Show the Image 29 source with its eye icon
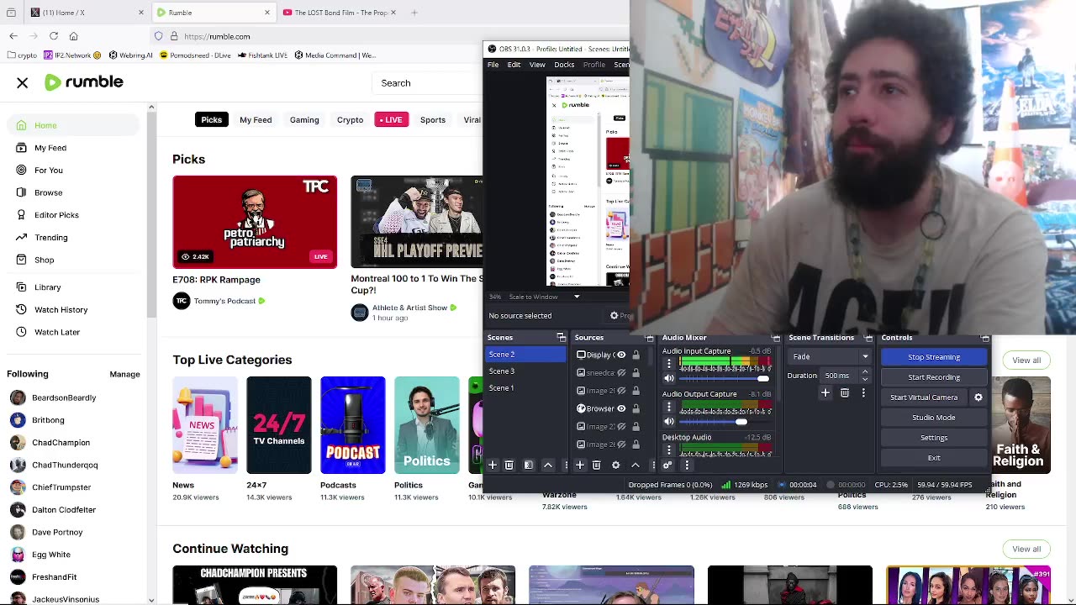 [x=621, y=391]
